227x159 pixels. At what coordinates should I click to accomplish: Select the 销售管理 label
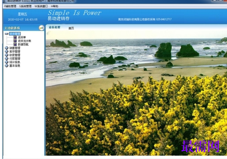pyautogui.click(x=15, y=48)
